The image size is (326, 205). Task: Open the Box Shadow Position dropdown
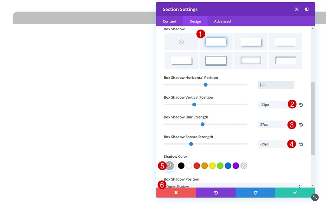click(x=233, y=185)
